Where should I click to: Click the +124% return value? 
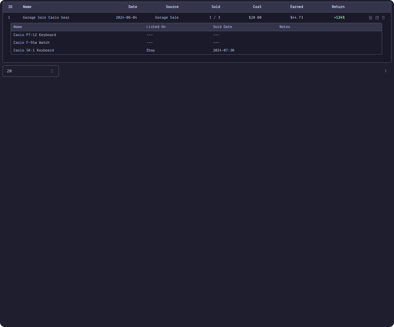click(x=339, y=18)
